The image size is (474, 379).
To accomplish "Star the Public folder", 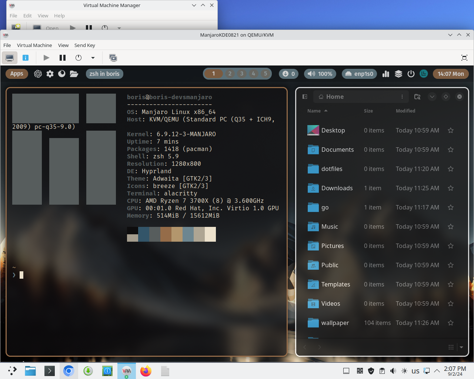I will (451, 265).
